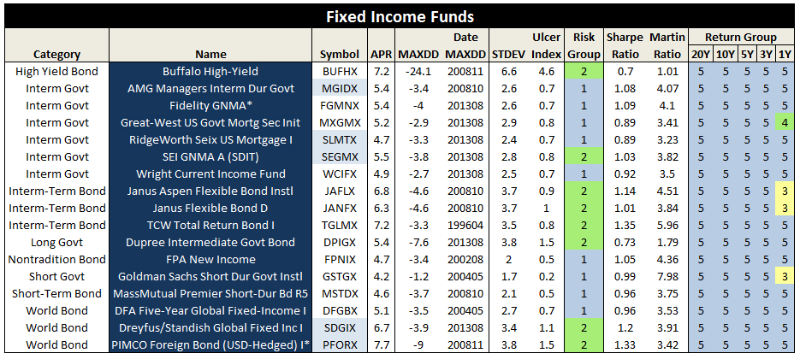The height and width of the screenshot is (359, 800).
Task: Click the 20Y return sub-header
Action: [700, 55]
